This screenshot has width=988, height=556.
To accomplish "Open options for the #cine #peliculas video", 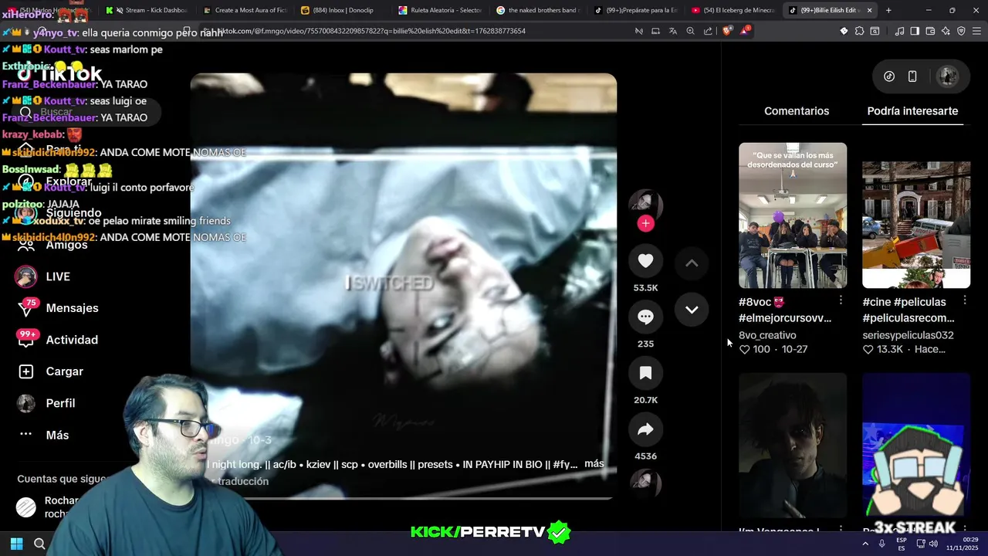I will pyautogui.click(x=965, y=300).
